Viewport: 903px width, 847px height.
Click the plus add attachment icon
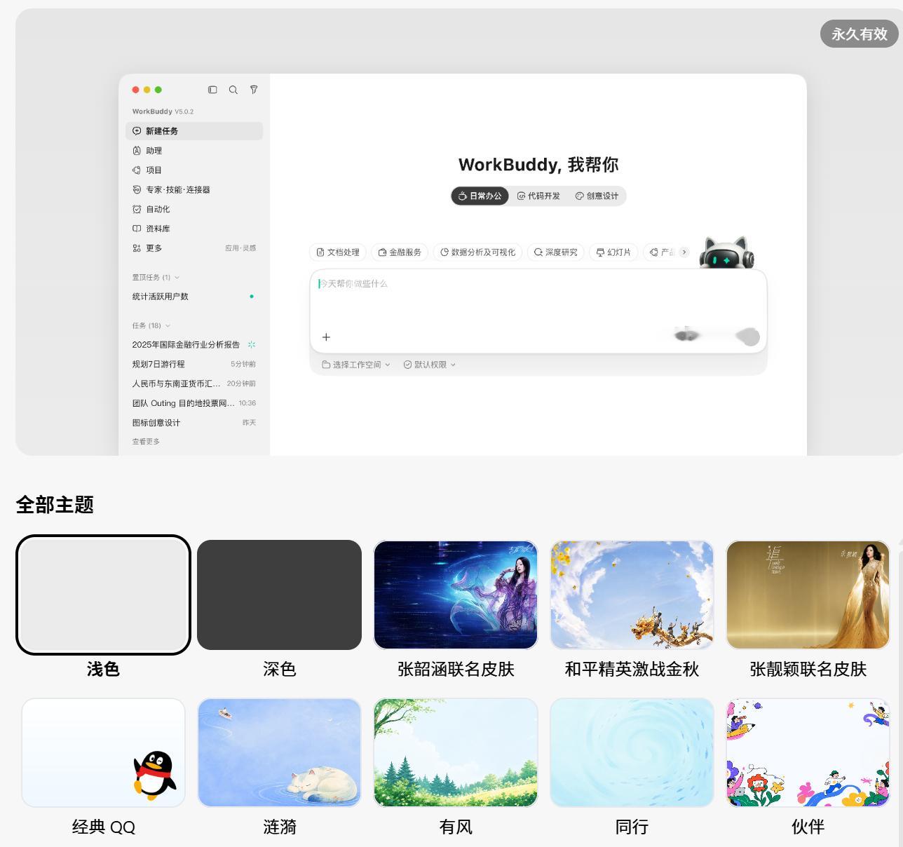pyautogui.click(x=326, y=337)
